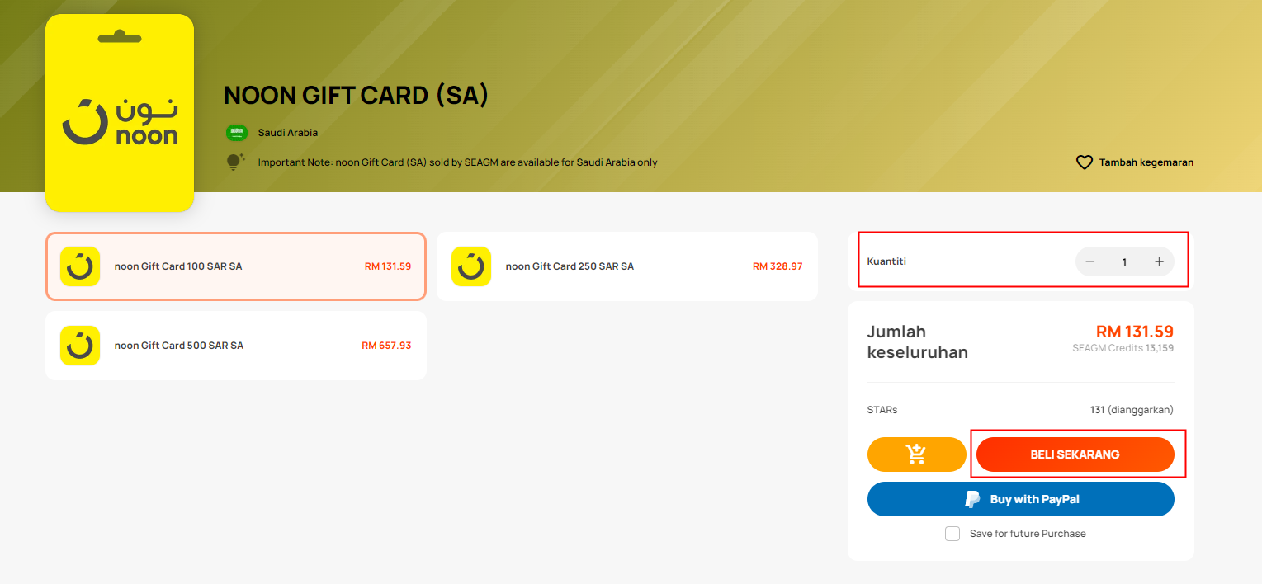Click the noon logo on 500 SAR card

pyautogui.click(x=80, y=346)
